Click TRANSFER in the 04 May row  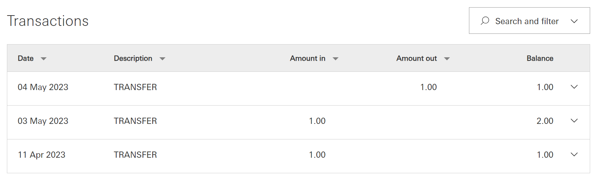(x=135, y=87)
